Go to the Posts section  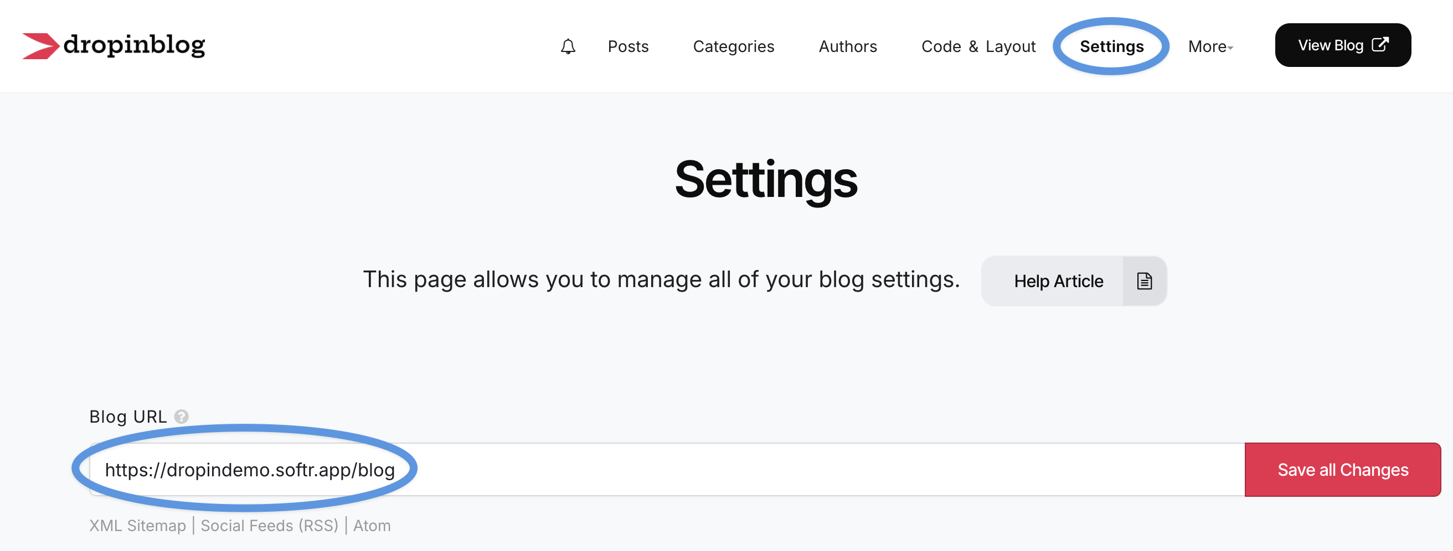pos(628,46)
